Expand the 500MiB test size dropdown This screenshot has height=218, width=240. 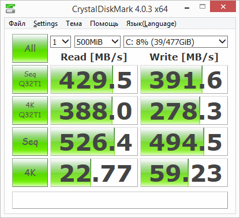(97, 41)
